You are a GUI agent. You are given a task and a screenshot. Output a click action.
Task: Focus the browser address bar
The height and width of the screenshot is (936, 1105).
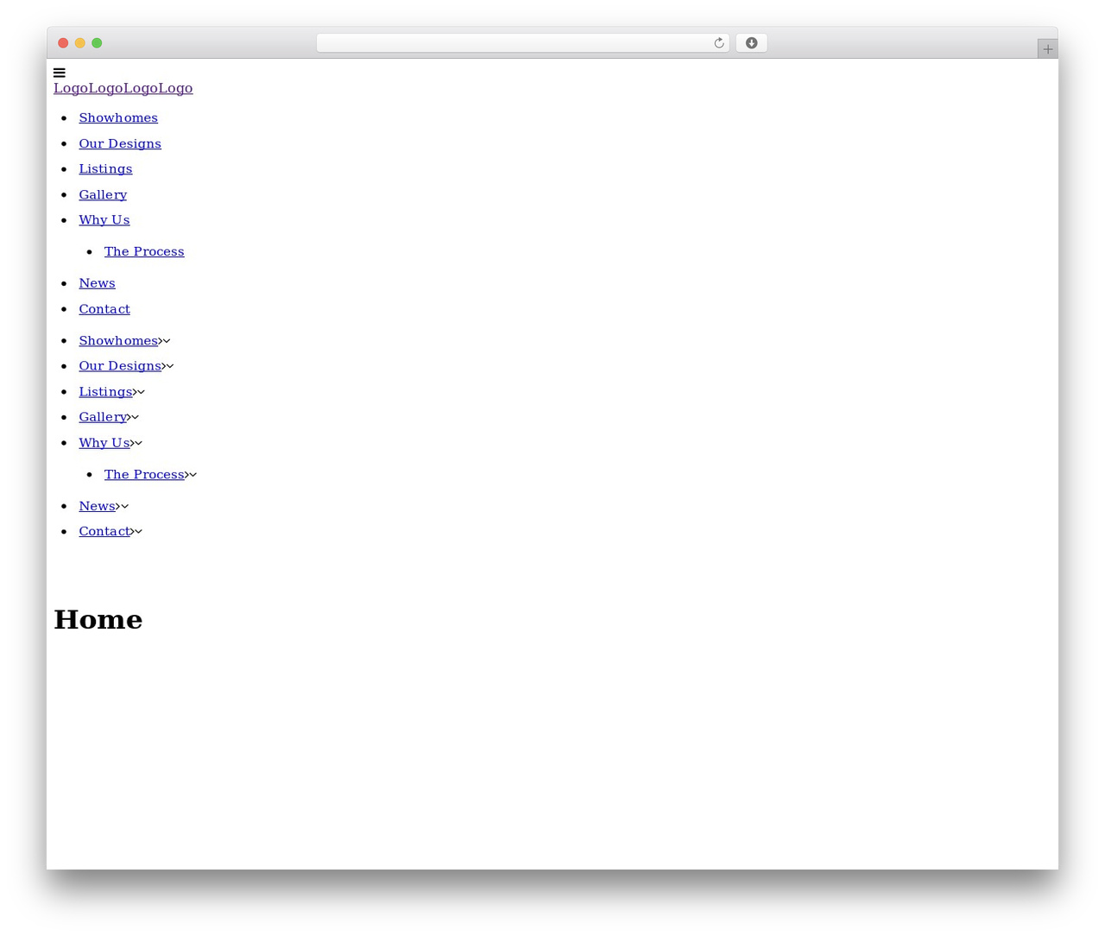(522, 43)
